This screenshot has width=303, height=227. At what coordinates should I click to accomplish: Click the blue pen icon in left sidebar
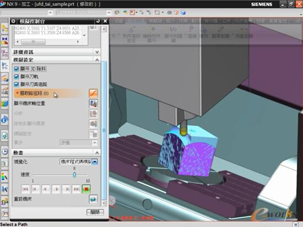click(4, 189)
